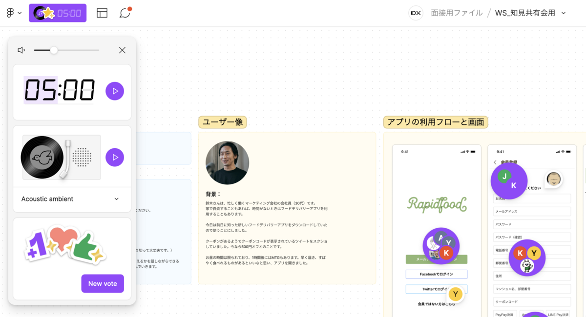Image resolution: width=586 pixels, height=317 pixels.
Task: Select the LINE Pay決済 payment option
Action: pyautogui.click(x=558, y=315)
